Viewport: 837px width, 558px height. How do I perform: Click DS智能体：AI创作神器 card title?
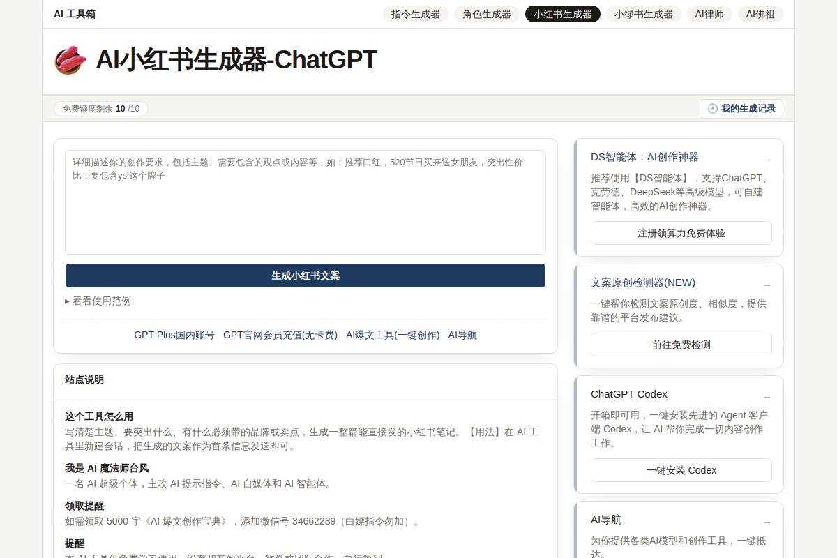[x=644, y=157]
